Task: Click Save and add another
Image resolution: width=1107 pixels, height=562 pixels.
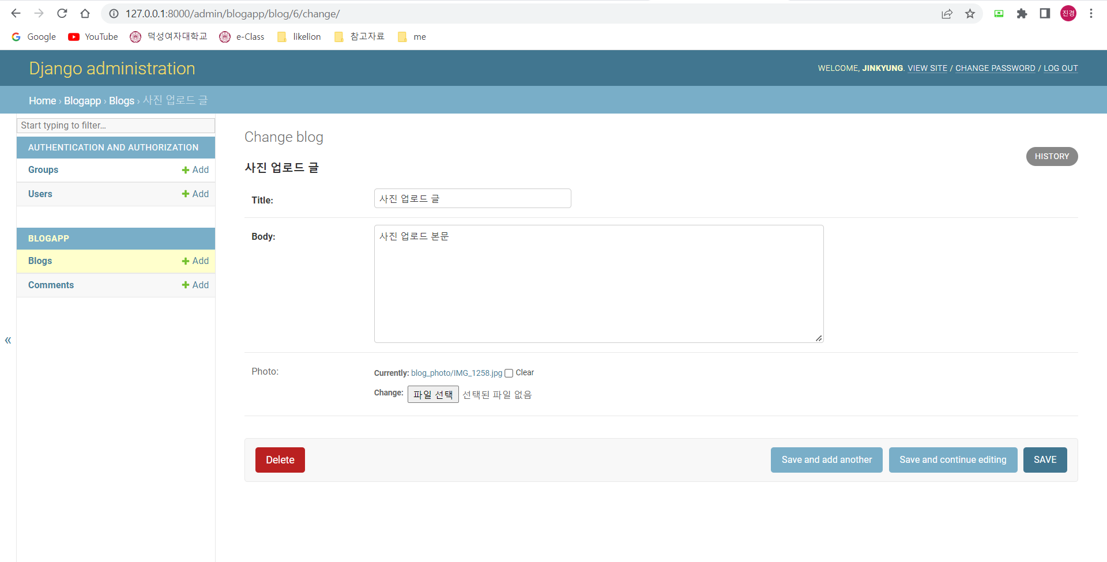Action: tap(827, 460)
